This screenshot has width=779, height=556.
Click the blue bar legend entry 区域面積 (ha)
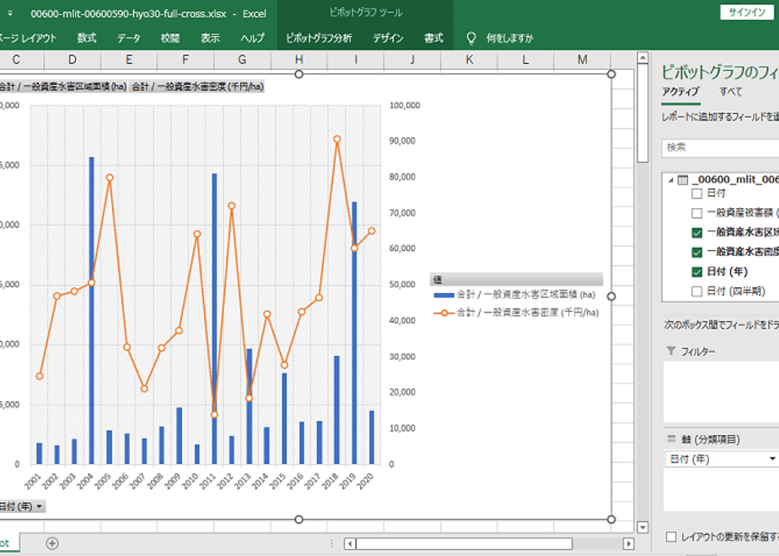tap(514, 295)
